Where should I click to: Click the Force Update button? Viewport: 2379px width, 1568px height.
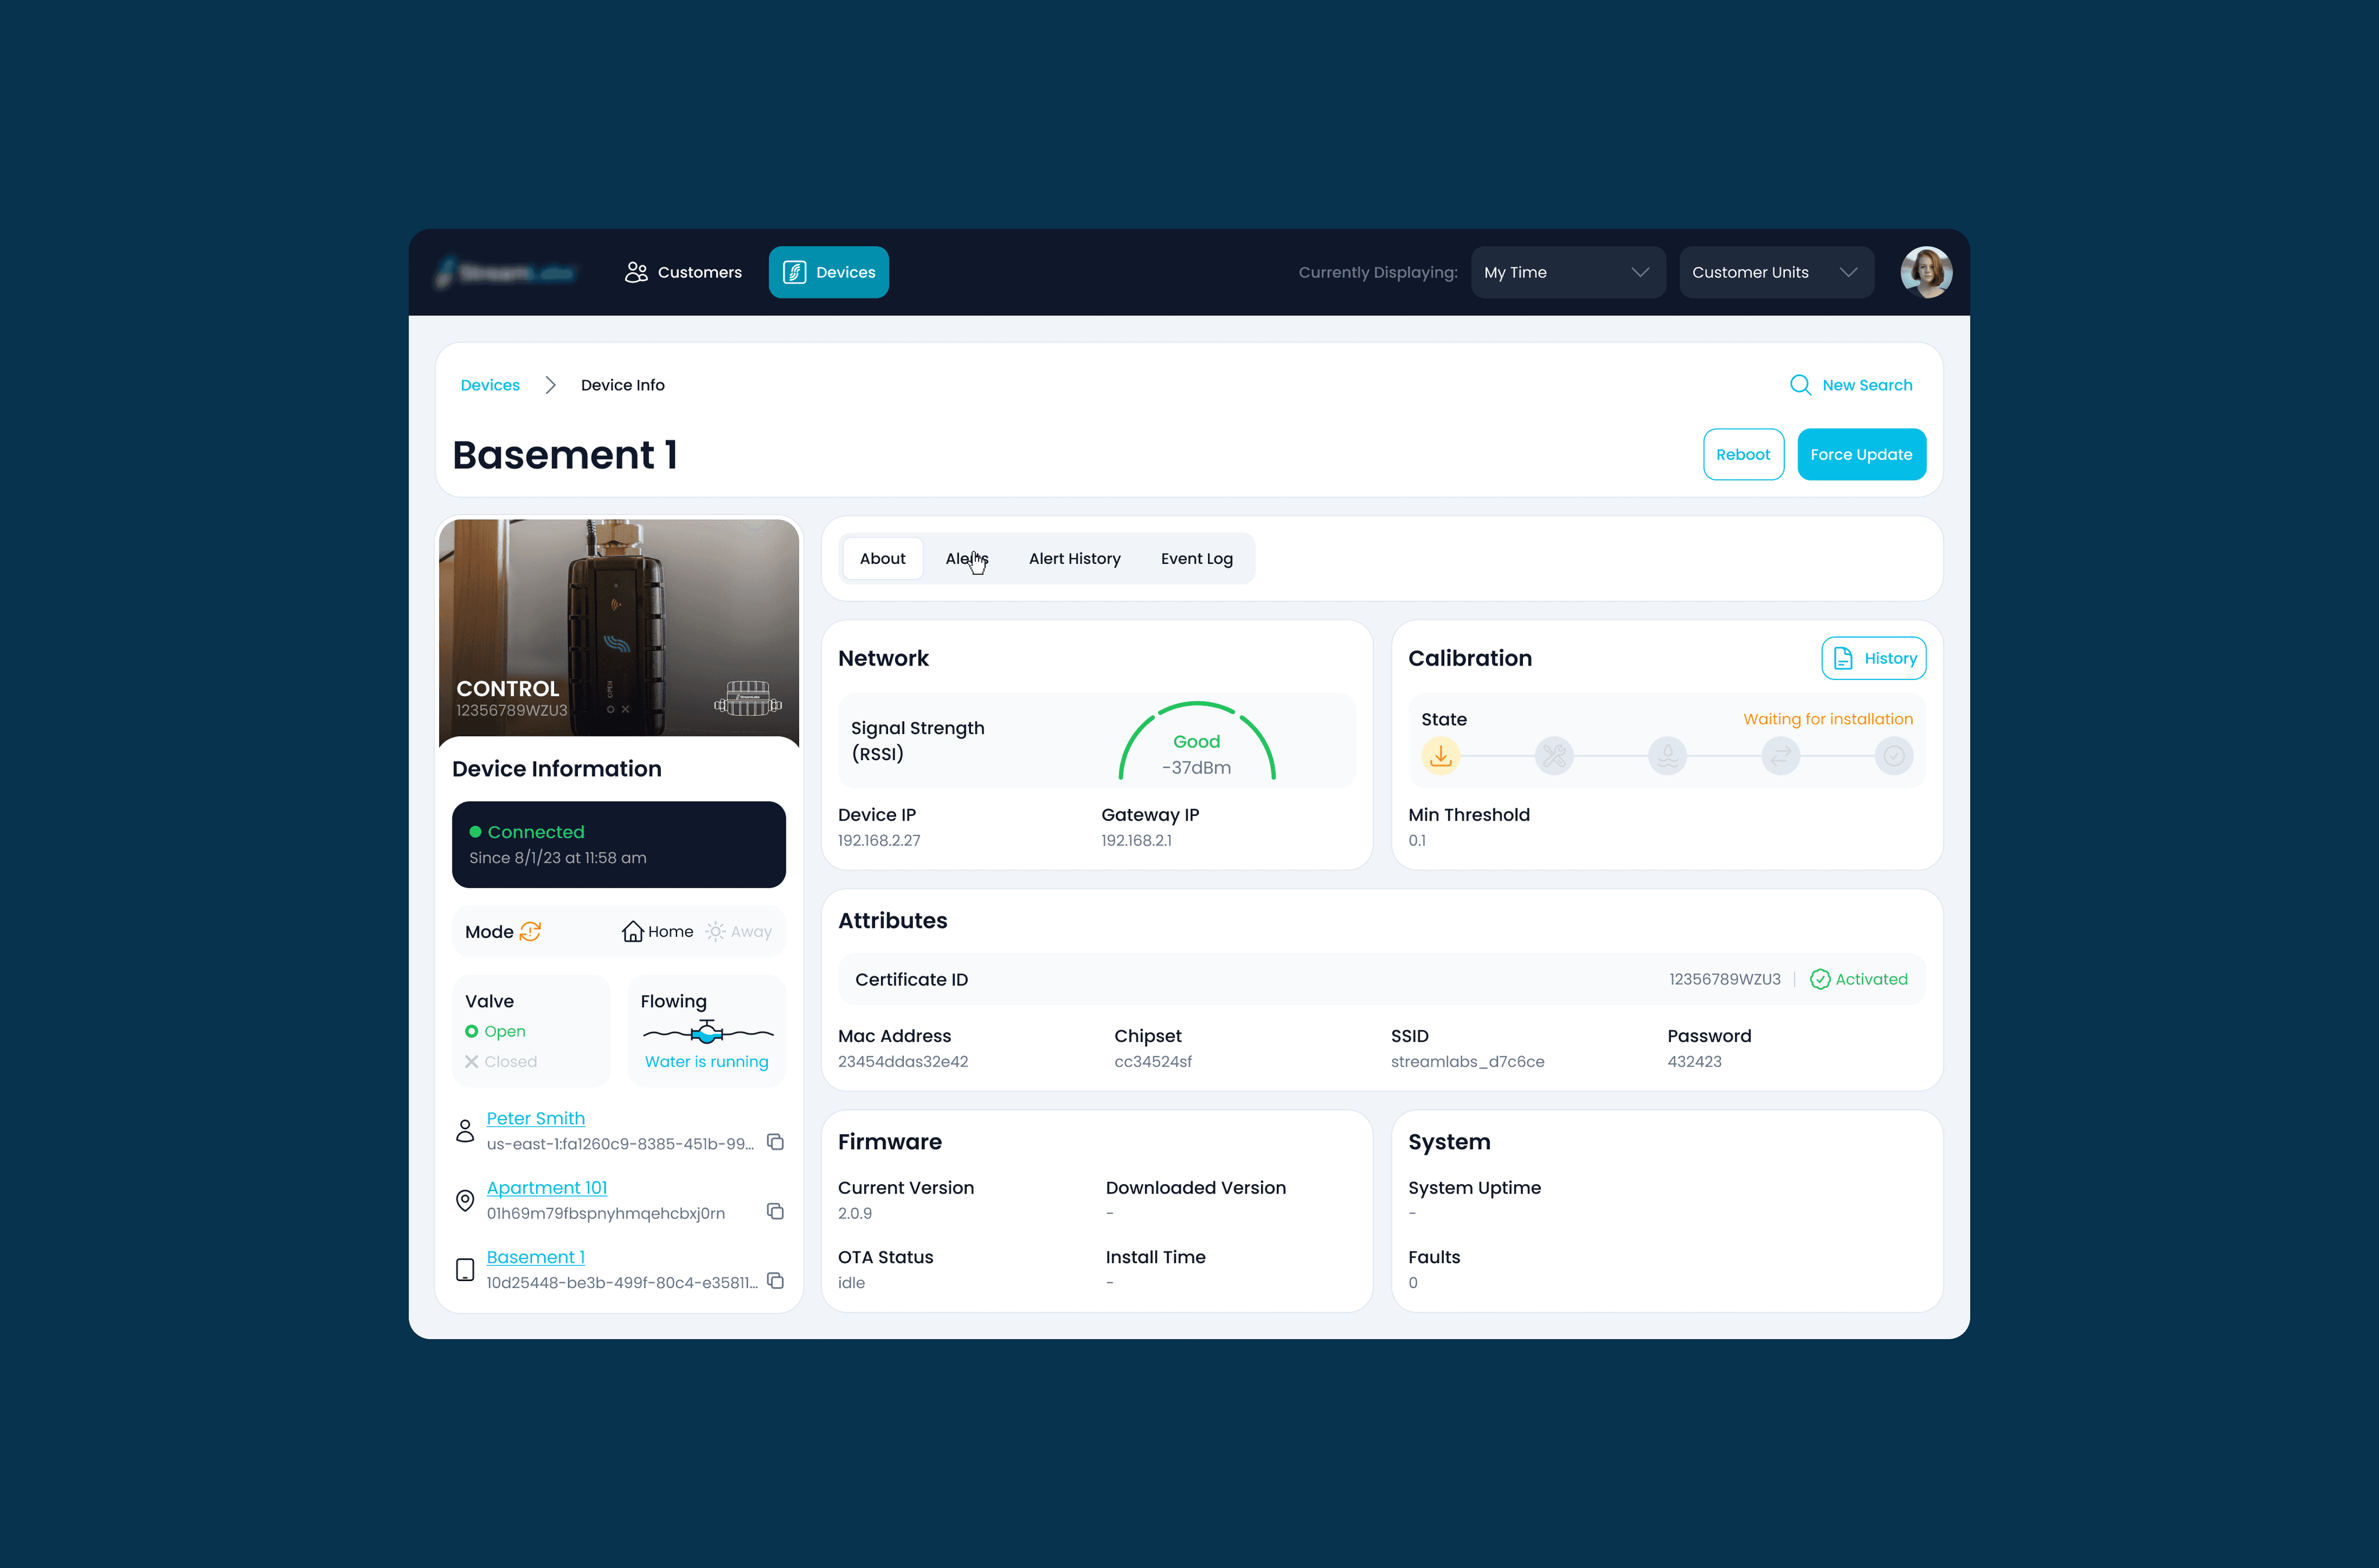tap(1860, 454)
